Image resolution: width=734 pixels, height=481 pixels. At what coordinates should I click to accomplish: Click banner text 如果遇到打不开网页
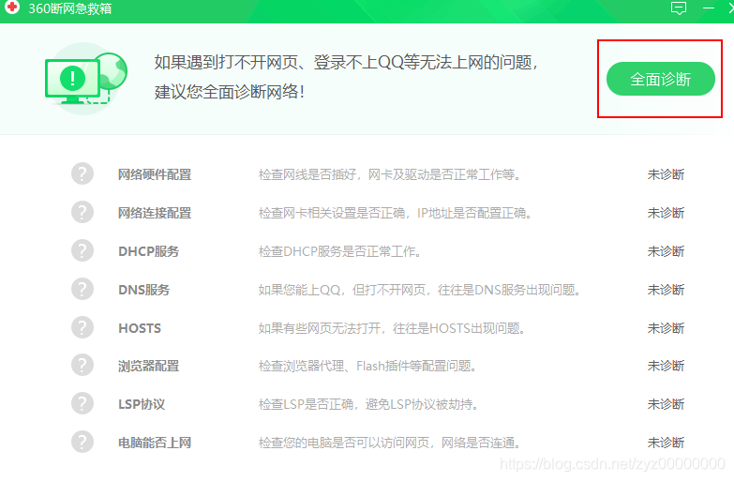point(346,62)
